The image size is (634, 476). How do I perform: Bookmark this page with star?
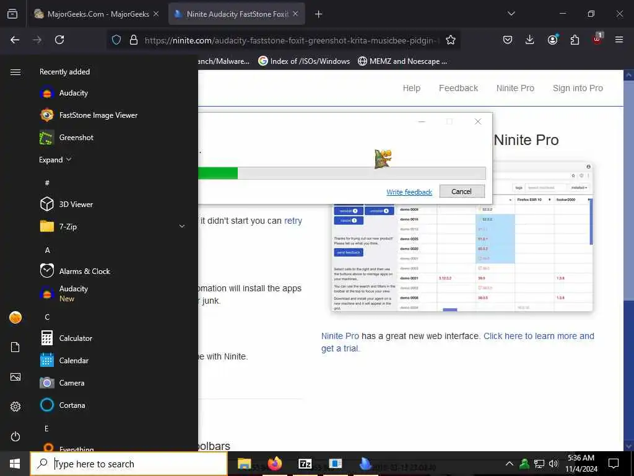pyautogui.click(x=451, y=40)
